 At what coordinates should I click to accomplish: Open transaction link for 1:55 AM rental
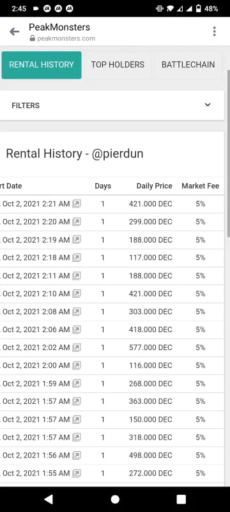click(77, 473)
